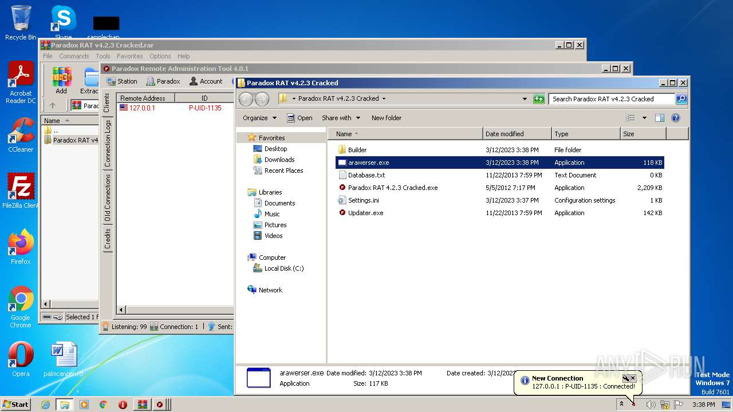Click the volume speaker tray icon

[651, 405]
